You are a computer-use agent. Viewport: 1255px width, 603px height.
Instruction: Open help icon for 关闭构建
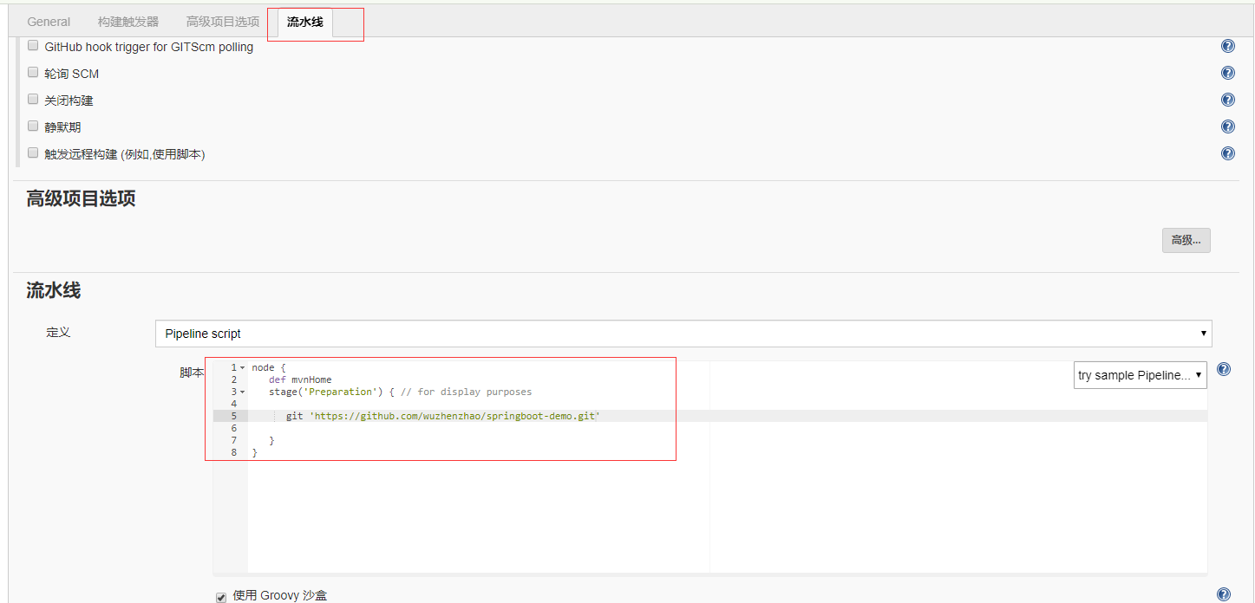tap(1227, 100)
